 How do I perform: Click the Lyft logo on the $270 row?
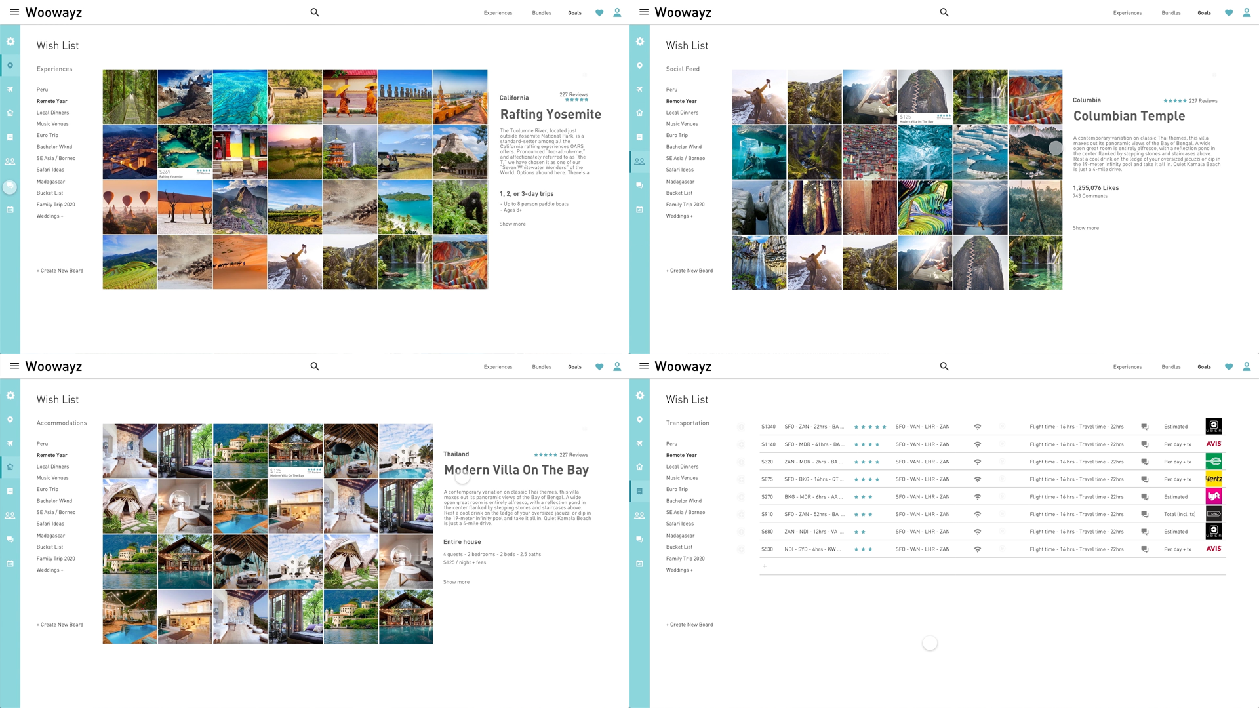point(1213,496)
